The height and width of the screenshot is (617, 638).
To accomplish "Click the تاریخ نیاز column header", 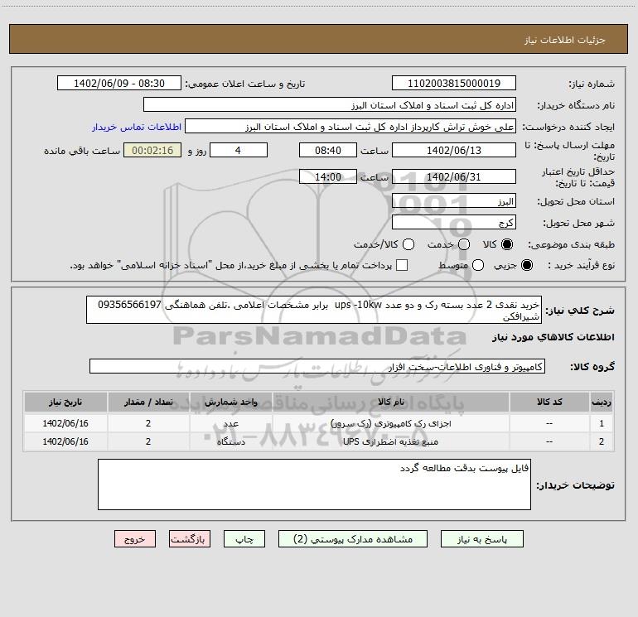I will pos(65,402).
